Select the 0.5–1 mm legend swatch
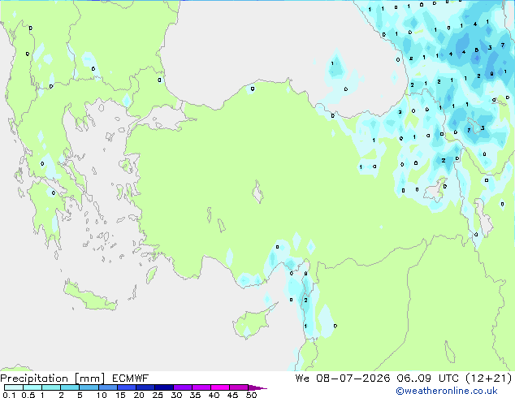Viewport: 515px width, 398px height. click(x=32, y=387)
